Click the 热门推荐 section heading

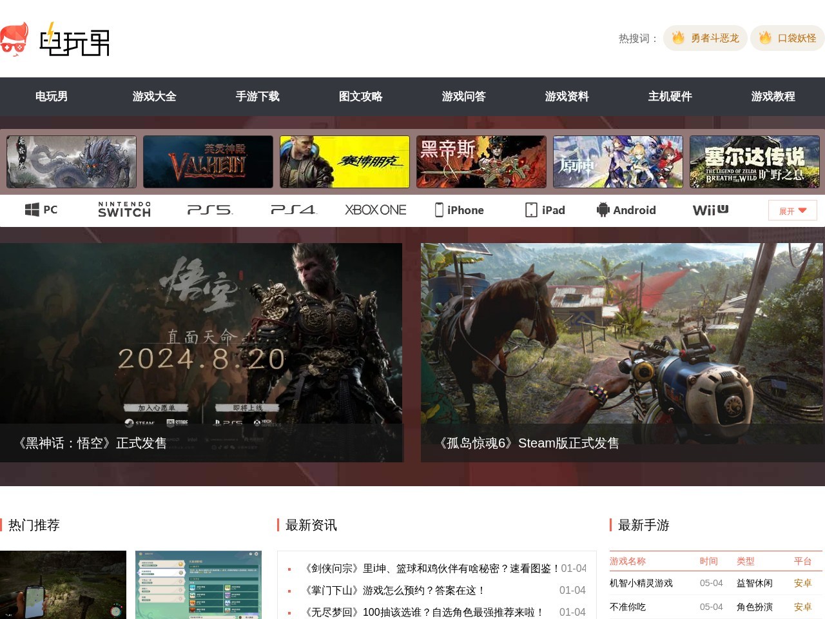[x=34, y=526]
